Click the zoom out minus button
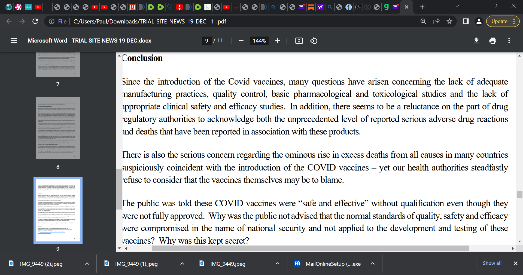Image resolution: width=523 pixels, height=275 pixels. [x=241, y=41]
